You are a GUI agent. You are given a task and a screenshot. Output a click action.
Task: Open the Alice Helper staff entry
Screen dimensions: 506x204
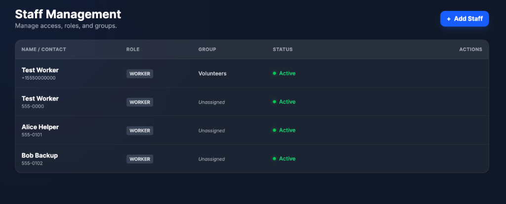40,127
